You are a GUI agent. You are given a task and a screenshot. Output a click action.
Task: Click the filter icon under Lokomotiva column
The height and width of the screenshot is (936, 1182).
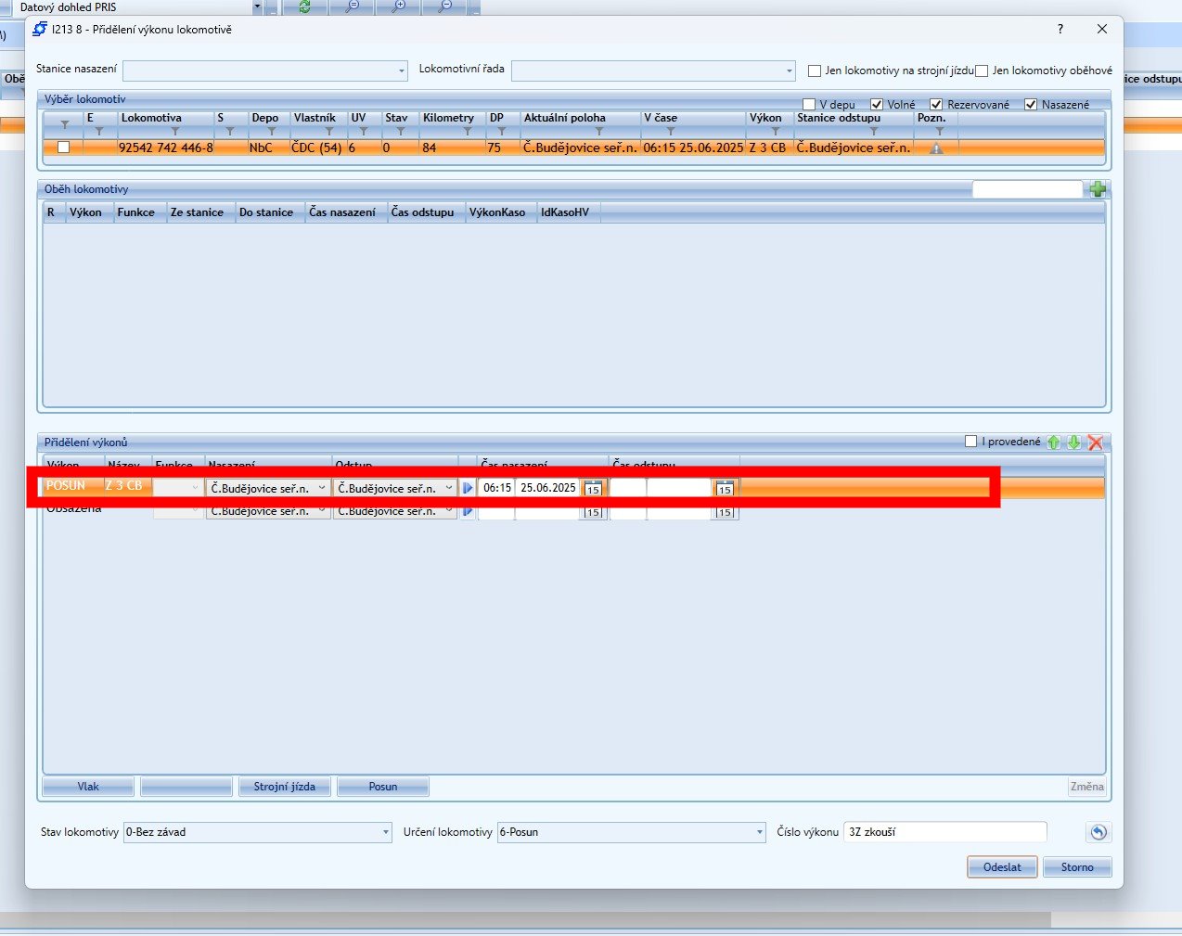click(174, 132)
